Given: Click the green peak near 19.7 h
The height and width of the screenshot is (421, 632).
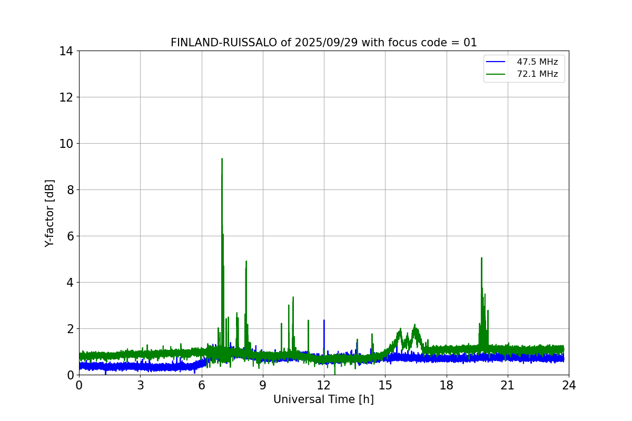Looking at the screenshot, I should click(481, 258).
